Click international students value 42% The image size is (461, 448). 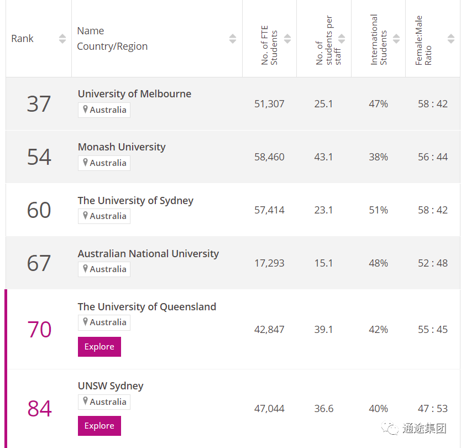[x=379, y=330]
